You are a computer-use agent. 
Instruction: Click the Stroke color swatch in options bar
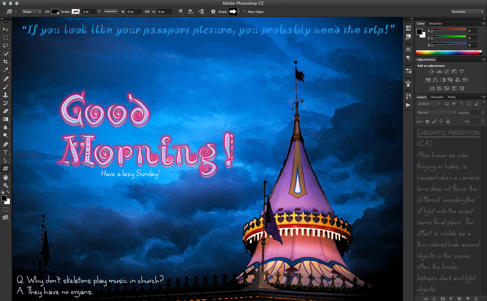76,12
